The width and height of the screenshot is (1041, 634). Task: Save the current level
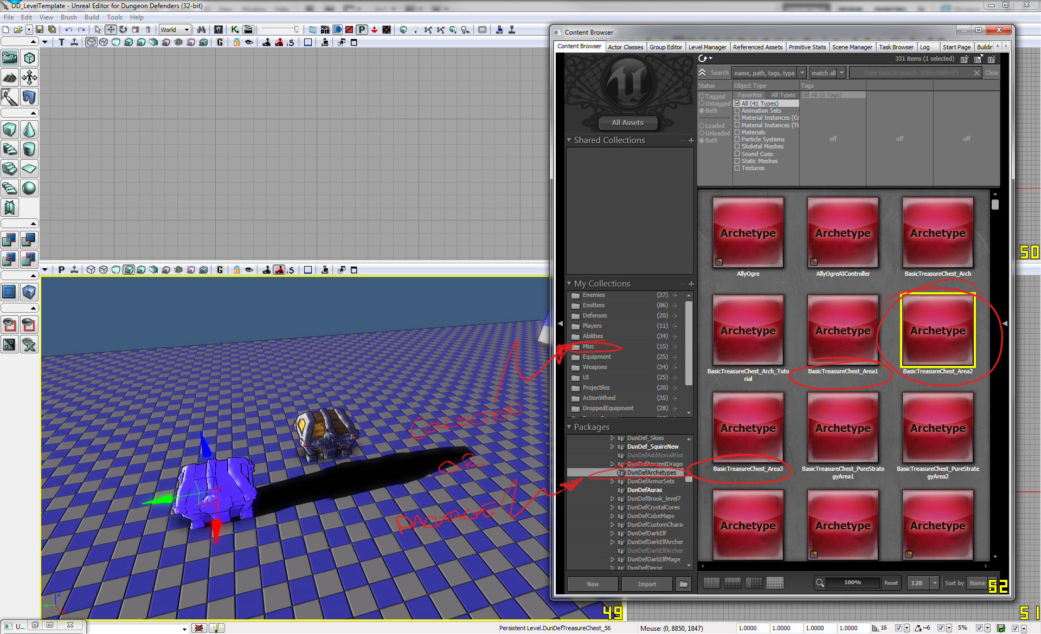tap(40, 30)
